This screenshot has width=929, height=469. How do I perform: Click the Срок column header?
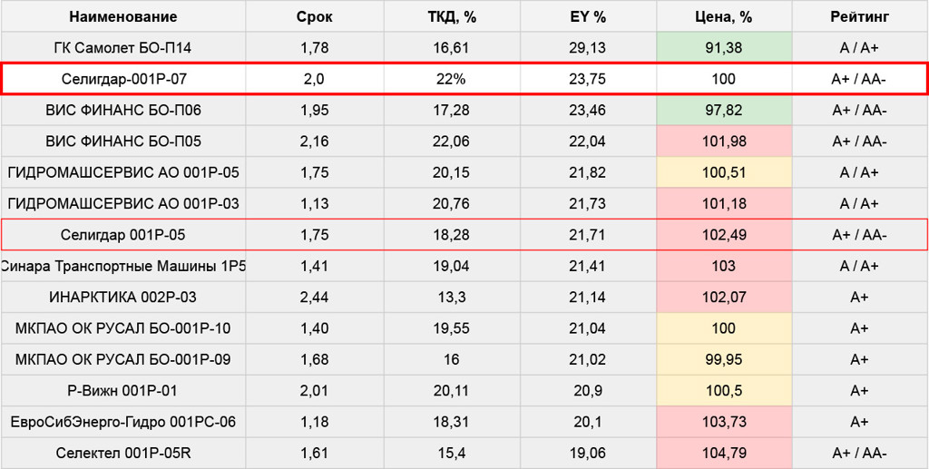coord(314,16)
